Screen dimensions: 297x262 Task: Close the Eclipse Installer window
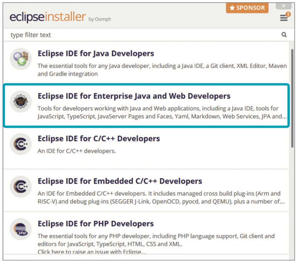(284, 6)
